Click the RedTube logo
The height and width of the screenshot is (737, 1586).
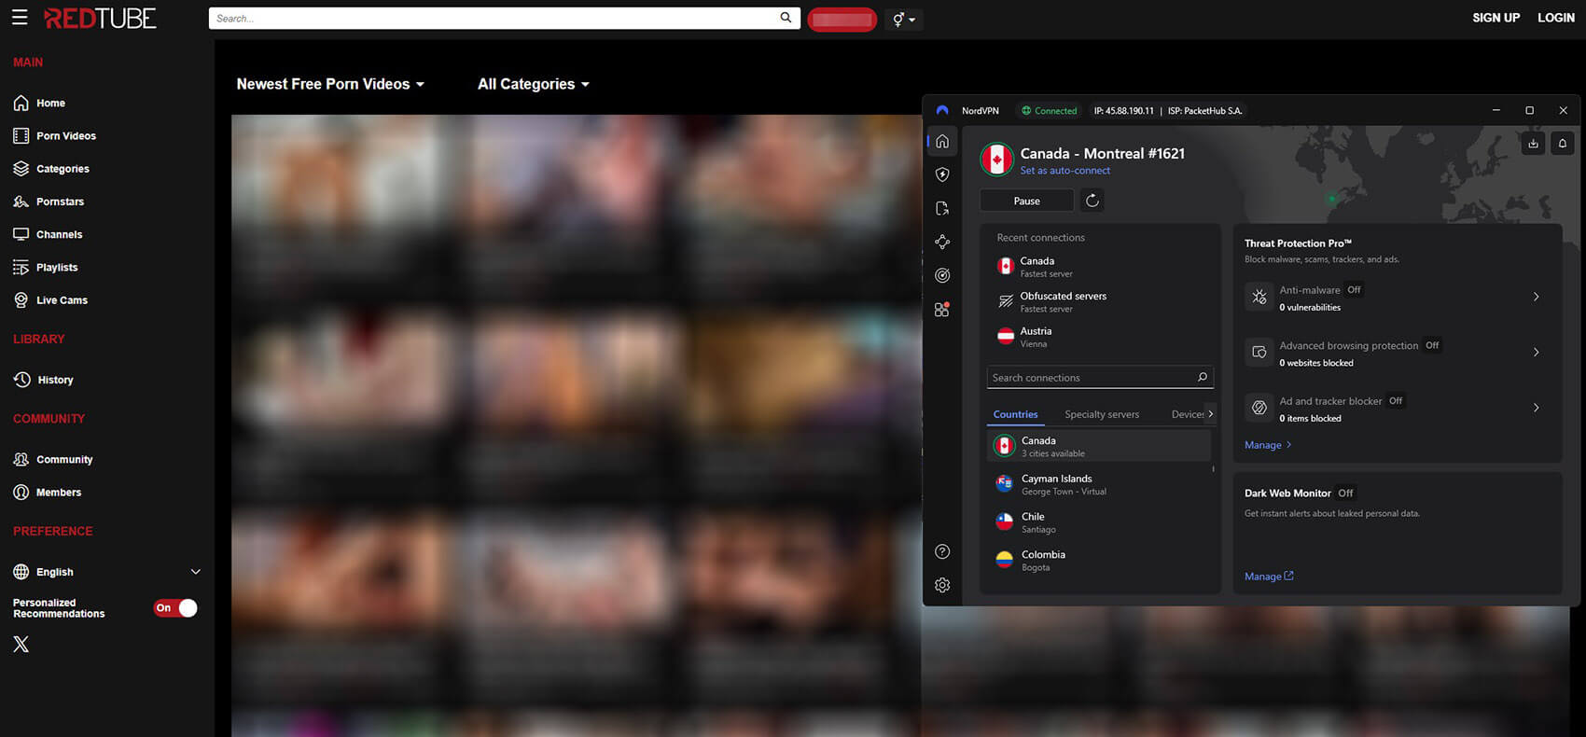[x=100, y=18]
